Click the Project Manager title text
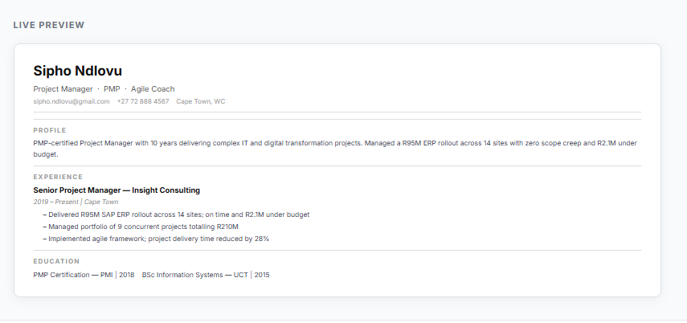This screenshot has width=687, height=323. pyautogui.click(x=63, y=89)
